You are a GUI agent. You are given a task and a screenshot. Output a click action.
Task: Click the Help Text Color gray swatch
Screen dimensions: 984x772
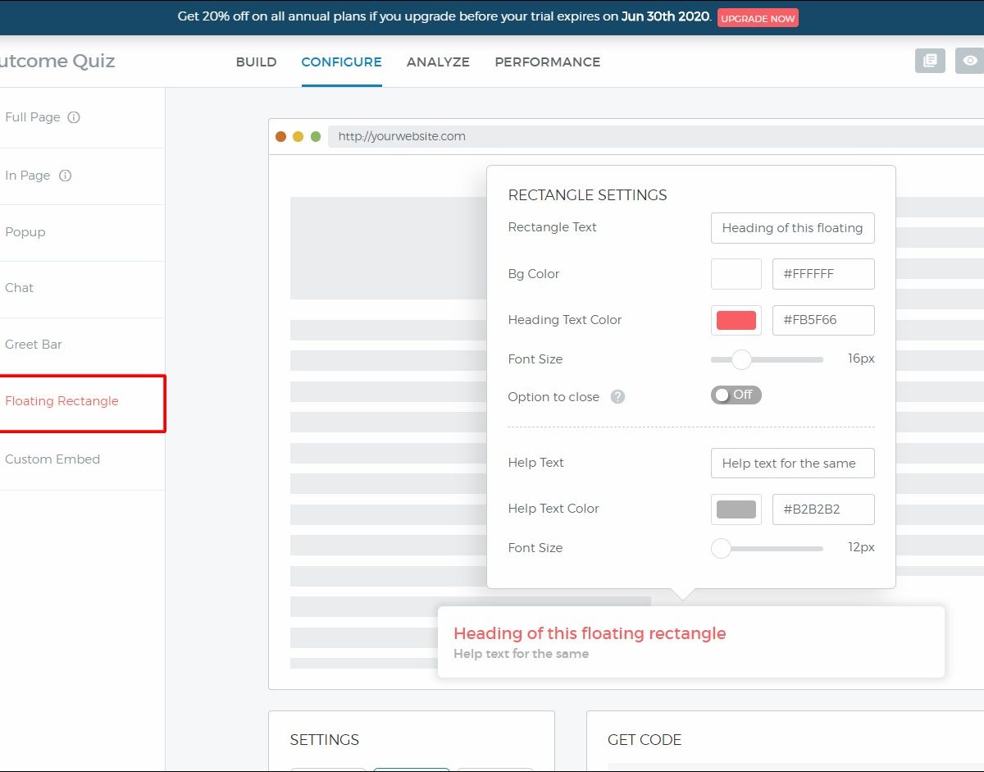[736, 509]
